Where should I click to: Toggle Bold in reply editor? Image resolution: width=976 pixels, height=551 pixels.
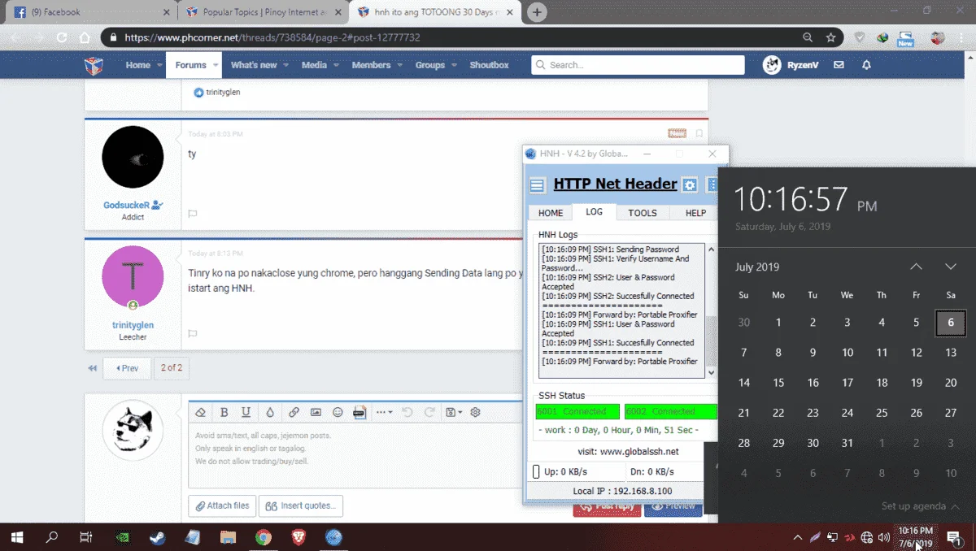224,412
